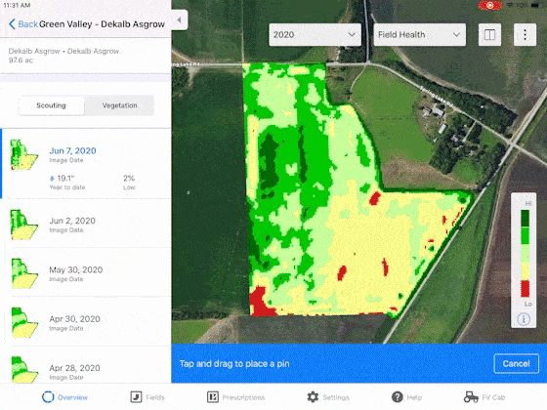The image size is (547, 410).
Task: Open the Overview tab icon
Action: tap(48, 396)
